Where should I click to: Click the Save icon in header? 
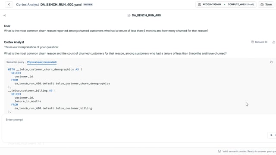262,4
